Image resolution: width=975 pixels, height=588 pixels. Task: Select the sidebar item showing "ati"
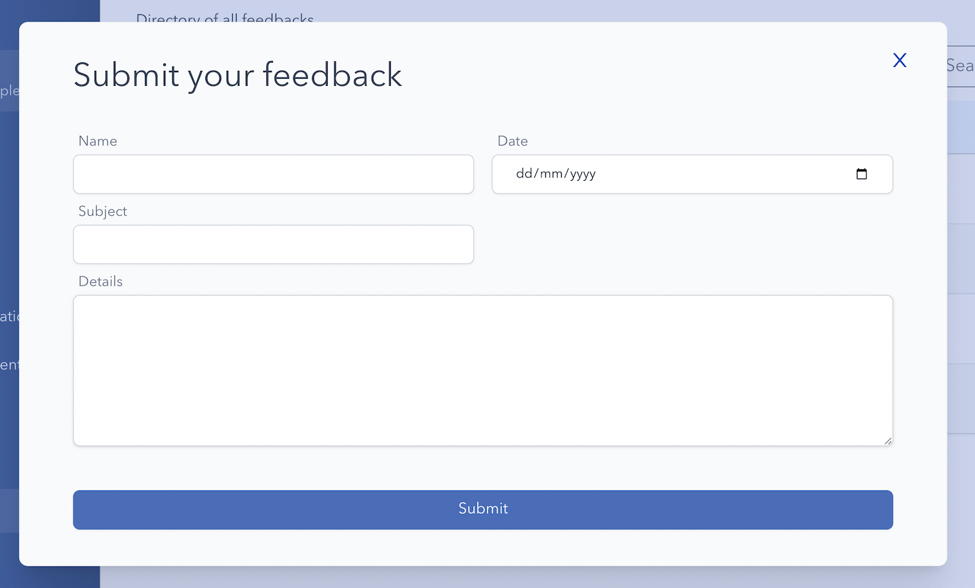9,317
